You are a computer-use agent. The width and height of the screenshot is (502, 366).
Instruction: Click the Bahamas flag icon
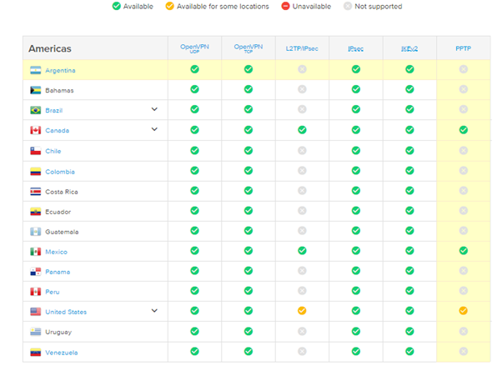36,90
